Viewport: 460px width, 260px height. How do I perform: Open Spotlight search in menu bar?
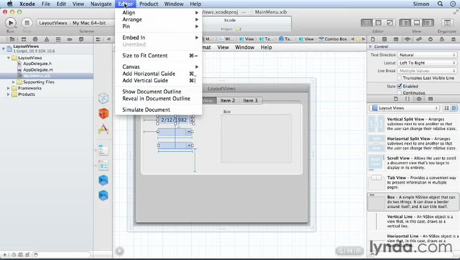pos(440,4)
